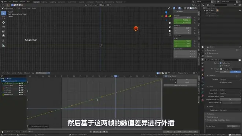Image resolution: width=242 pixels, height=136 pixels.
Task: Toggle Y Location channel visibility eye
Action: tap(5, 95)
